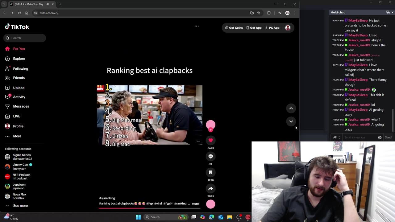This screenshot has width=395, height=222.
Task: Bookmark the video to favorites
Action: point(210,172)
